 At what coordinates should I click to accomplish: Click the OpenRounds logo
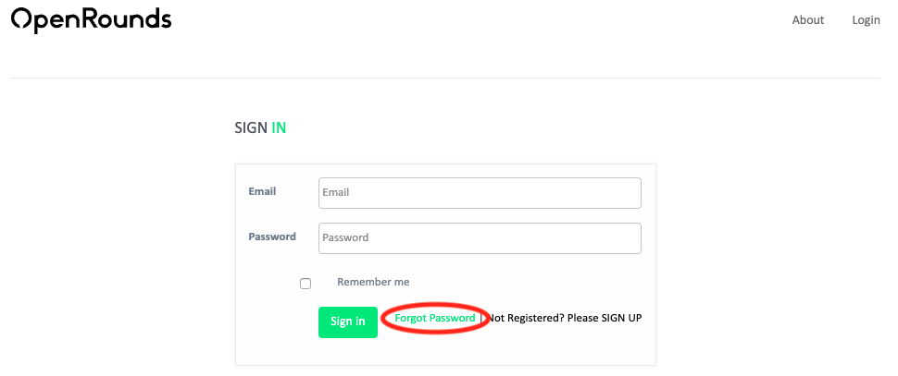click(91, 20)
